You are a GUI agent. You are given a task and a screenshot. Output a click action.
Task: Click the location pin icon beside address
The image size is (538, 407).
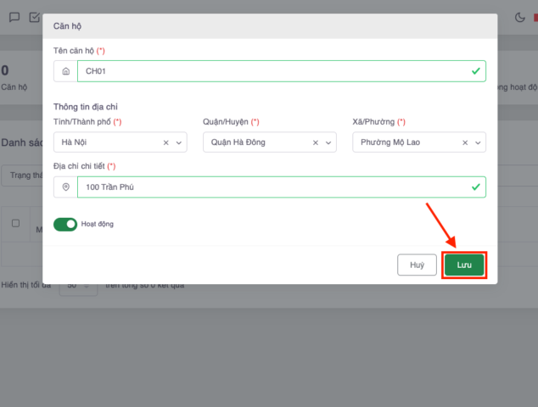point(65,187)
